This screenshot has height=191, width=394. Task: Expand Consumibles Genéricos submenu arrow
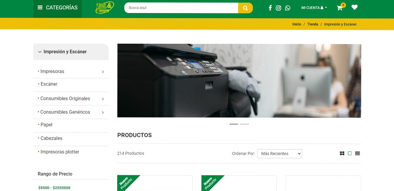pos(103,112)
